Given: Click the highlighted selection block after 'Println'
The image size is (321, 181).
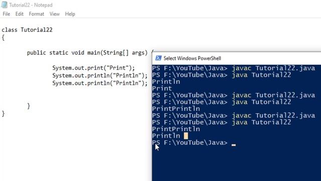Looking at the screenshot, I should 186,136.
